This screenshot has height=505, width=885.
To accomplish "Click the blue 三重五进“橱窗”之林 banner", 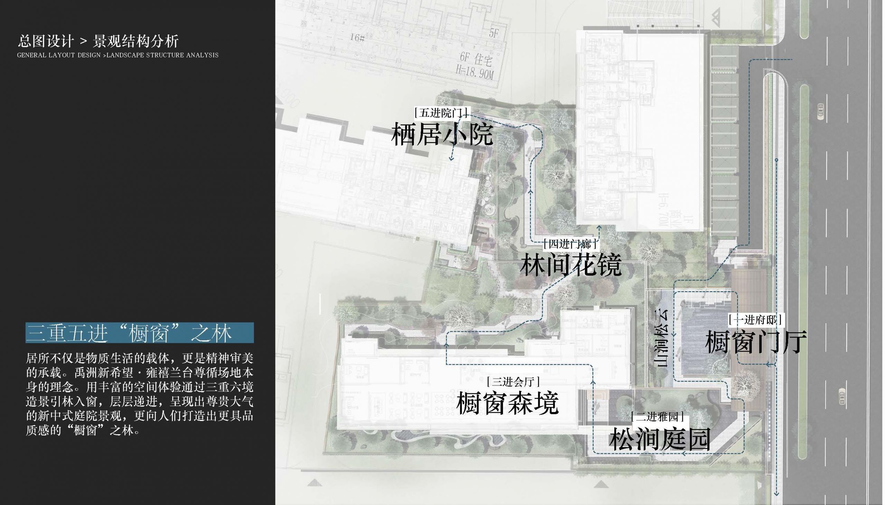I will (x=140, y=333).
